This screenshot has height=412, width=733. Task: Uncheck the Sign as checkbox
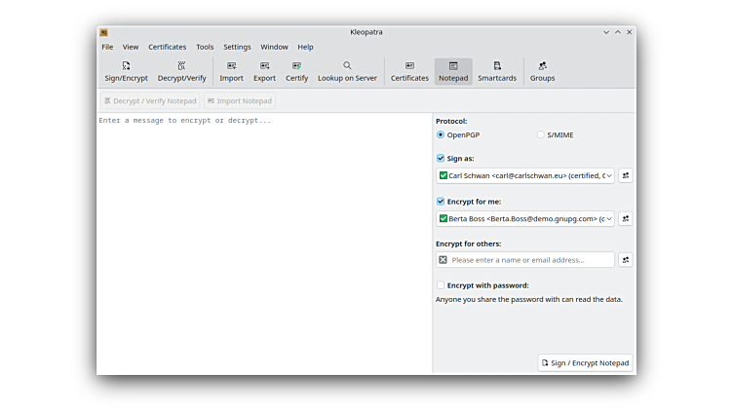coord(441,158)
